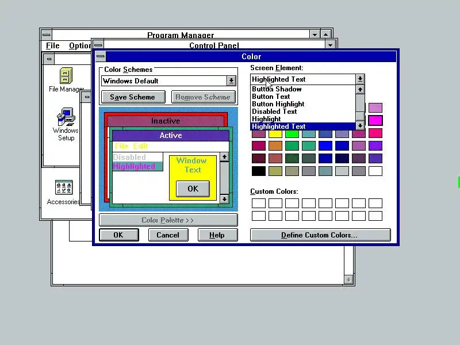Click the Program Manager maximize arrow button
This screenshot has height=345, width=460.
pos(326,34)
